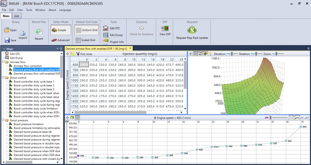Image resolution: width=311 pixels, height=165 pixels.
Task: Adjust the Rotation slider
Action: tap(256, 54)
